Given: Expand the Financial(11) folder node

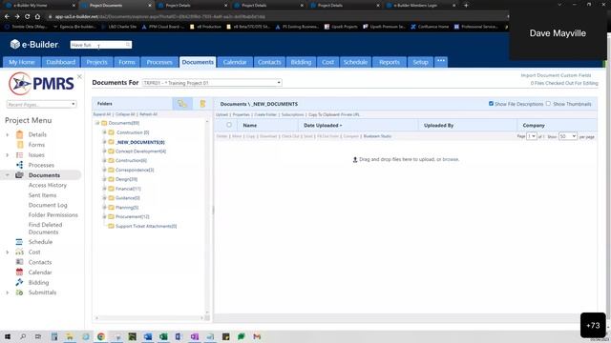Looking at the screenshot, I should point(104,189).
